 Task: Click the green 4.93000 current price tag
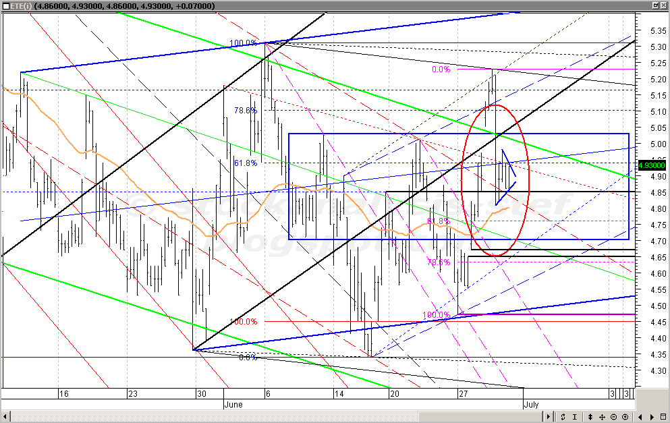click(652, 165)
